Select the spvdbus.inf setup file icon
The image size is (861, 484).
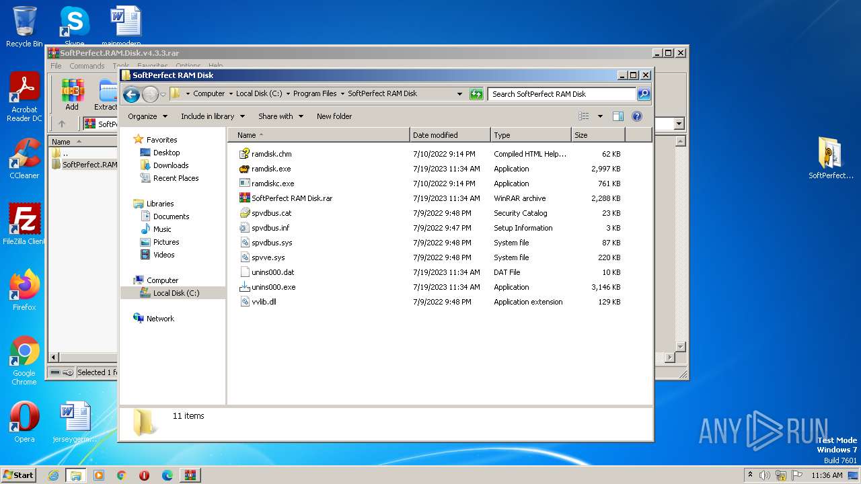(245, 228)
